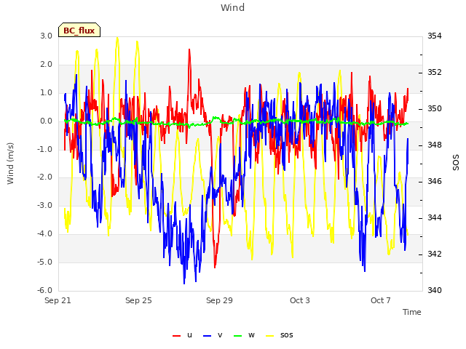Click the red u legend color marker

point(176,336)
